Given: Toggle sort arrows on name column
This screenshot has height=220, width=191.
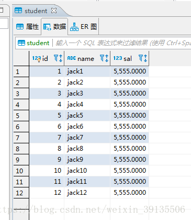Looking at the screenshot, I should pyautogui.click(x=107, y=58).
